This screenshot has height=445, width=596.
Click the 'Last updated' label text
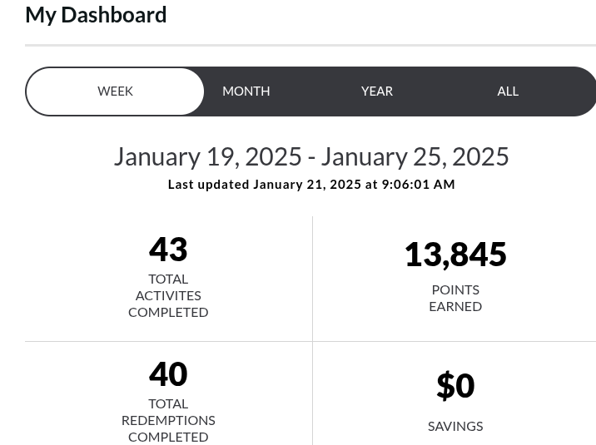(208, 185)
